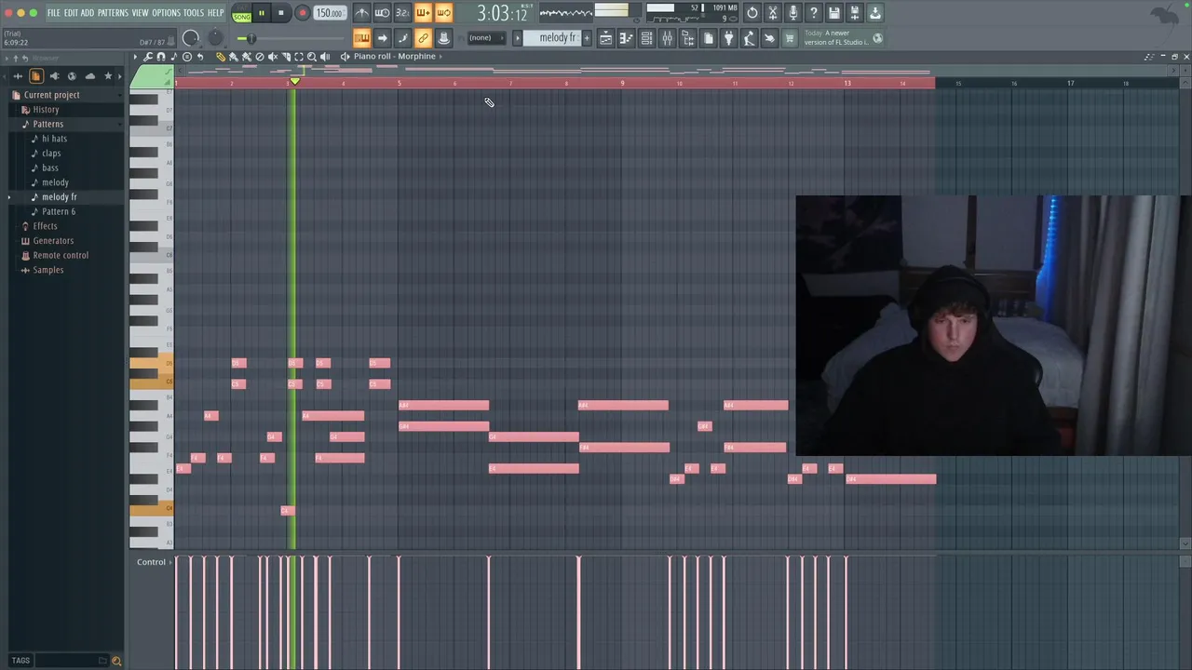Click the question mark help icon
This screenshot has width=1192, height=670.
(814, 13)
